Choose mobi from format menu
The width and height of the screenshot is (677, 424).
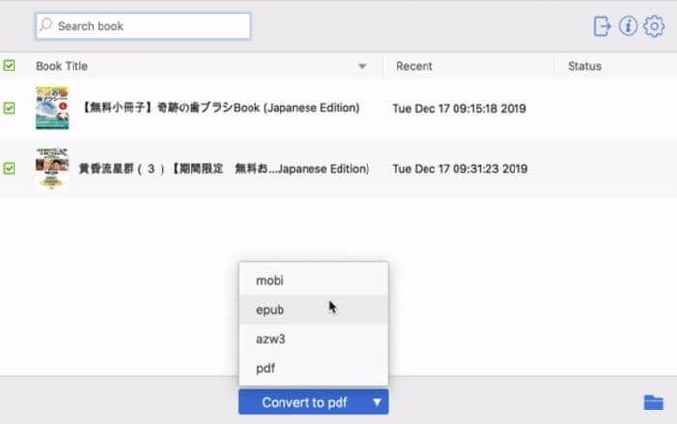coord(313,280)
